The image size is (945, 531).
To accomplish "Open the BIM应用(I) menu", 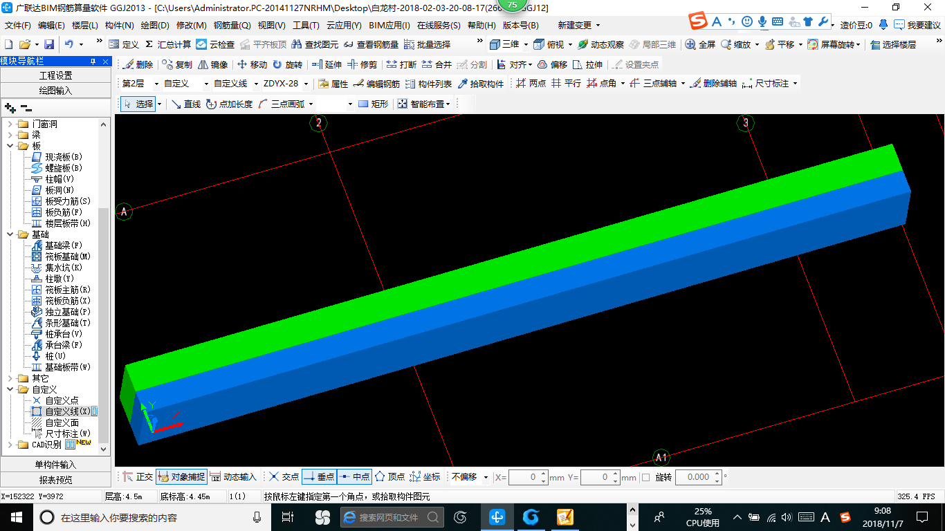I will [x=389, y=26].
